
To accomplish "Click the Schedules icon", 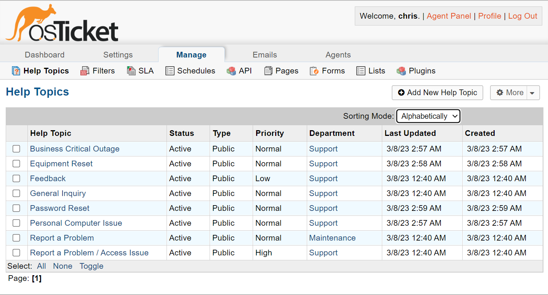I will pyautogui.click(x=170, y=71).
